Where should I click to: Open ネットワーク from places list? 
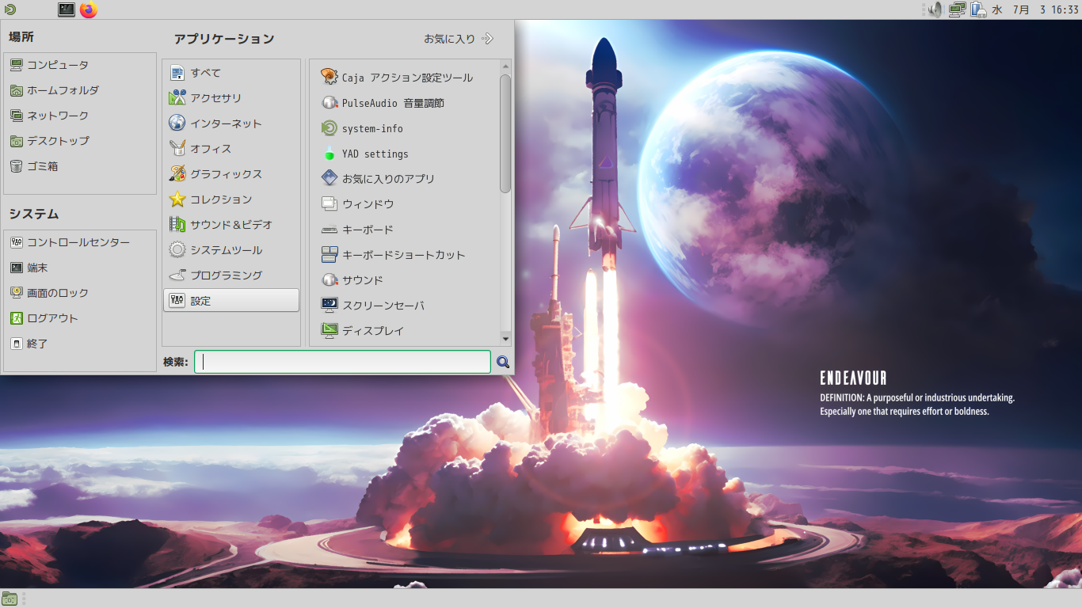tap(80, 116)
